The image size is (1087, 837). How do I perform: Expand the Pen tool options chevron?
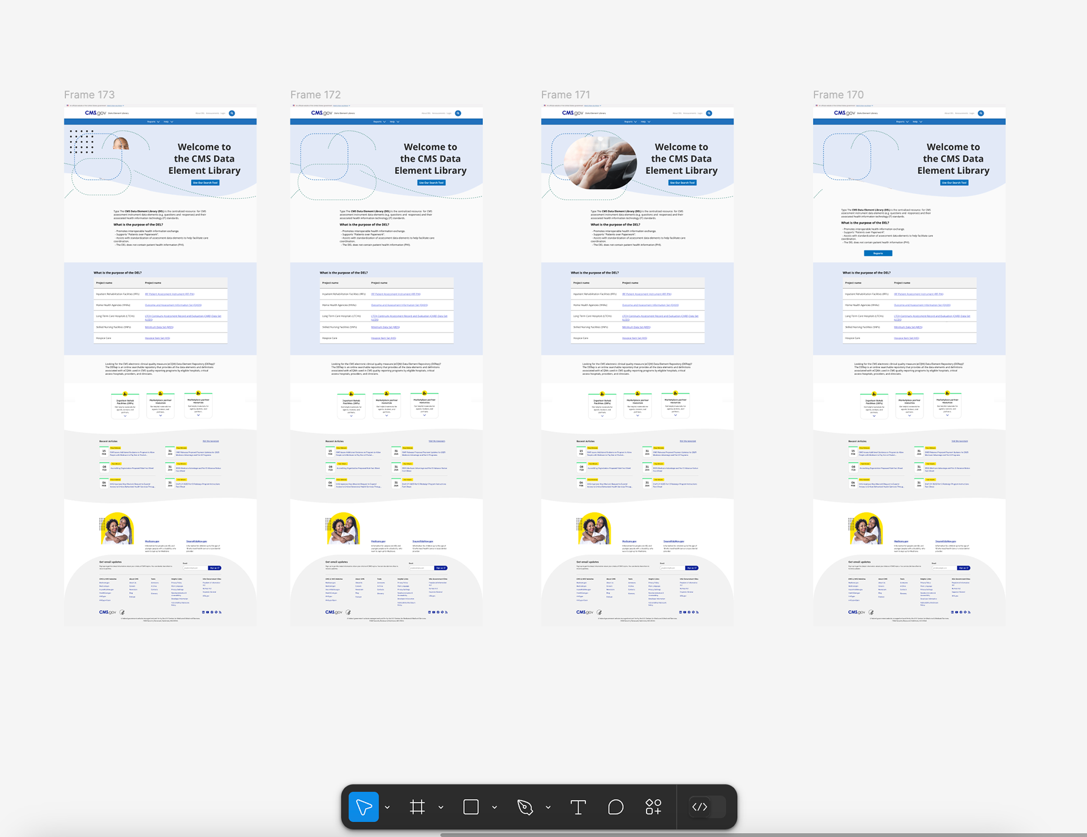[548, 808]
